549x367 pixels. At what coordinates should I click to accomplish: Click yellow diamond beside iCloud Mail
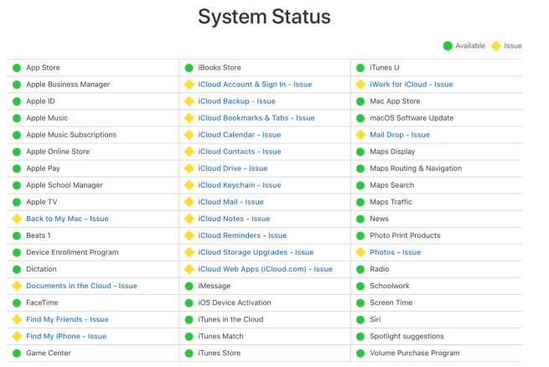click(x=189, y=202)
